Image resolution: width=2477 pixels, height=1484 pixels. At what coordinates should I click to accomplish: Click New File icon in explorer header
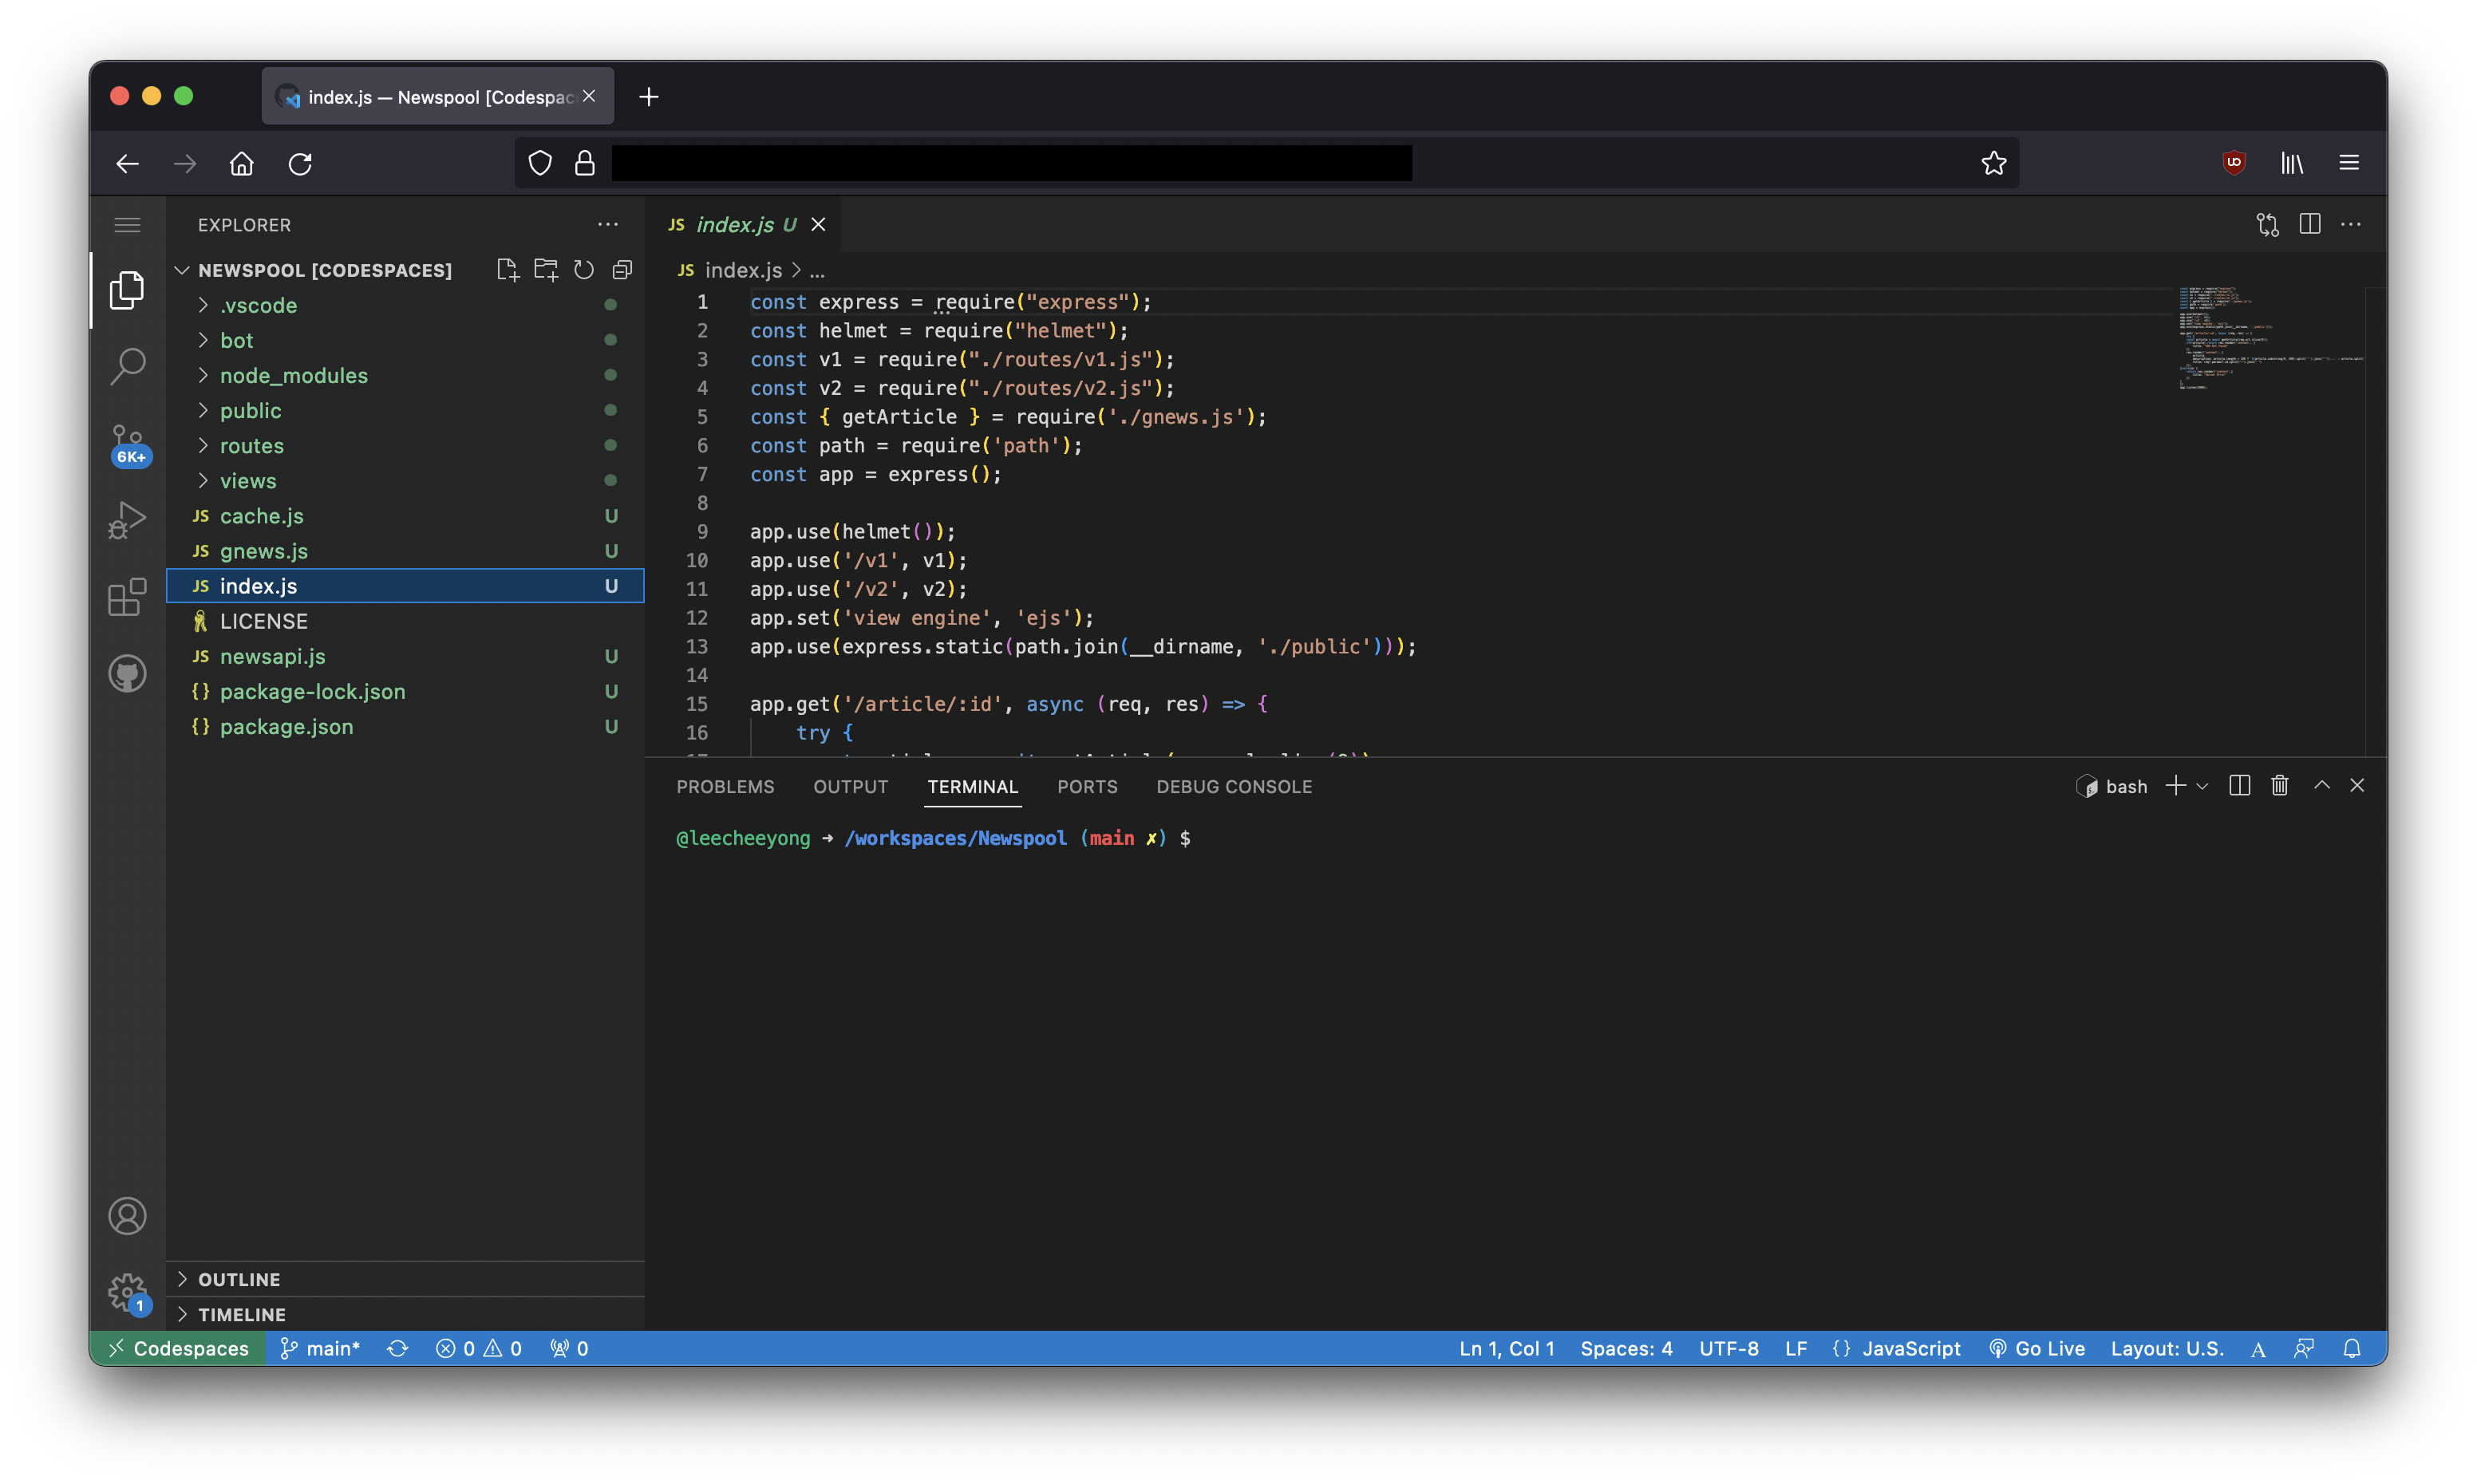coord(507,270)
